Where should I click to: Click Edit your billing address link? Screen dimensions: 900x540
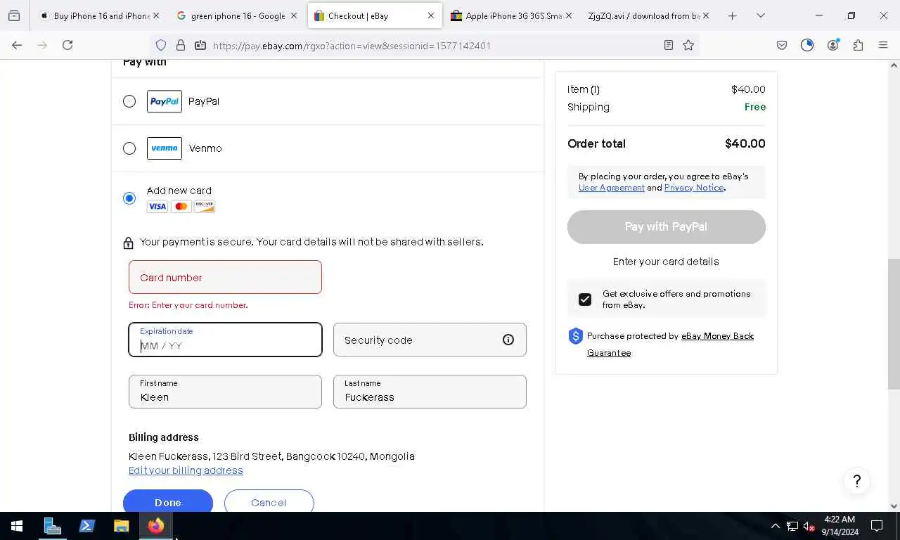[186, 470]
